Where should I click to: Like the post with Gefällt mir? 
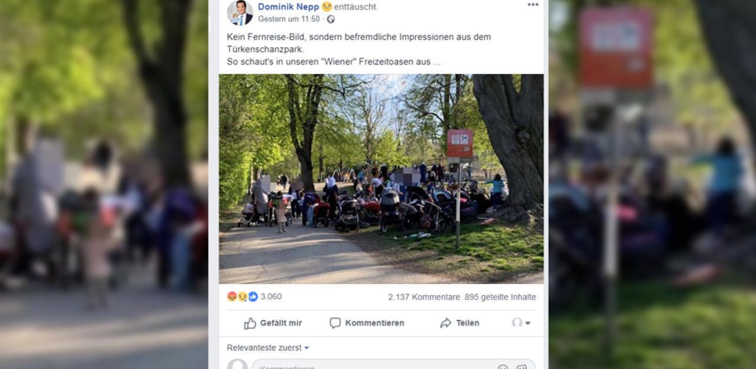[273, 323]
